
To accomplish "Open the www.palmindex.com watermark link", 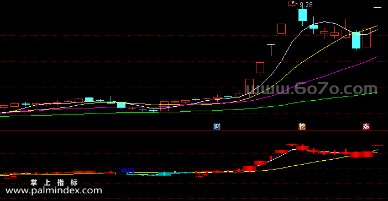I will (x=54, y=191).
